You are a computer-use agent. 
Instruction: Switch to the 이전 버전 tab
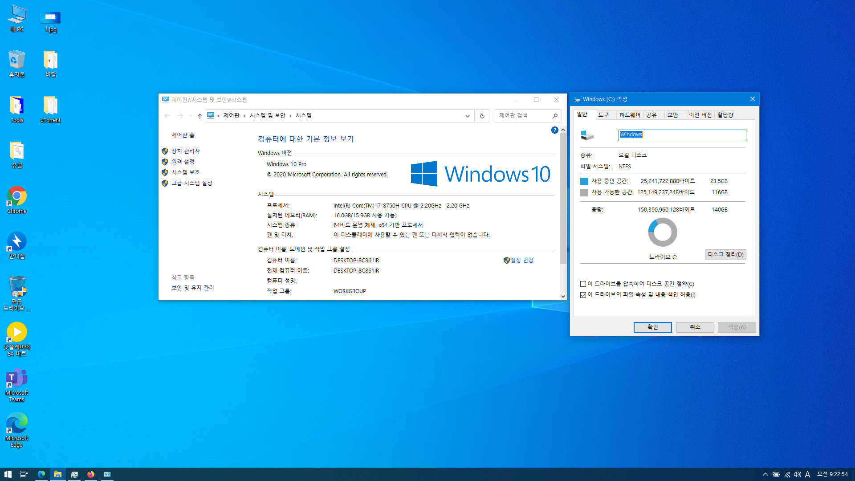pos(700,115)
